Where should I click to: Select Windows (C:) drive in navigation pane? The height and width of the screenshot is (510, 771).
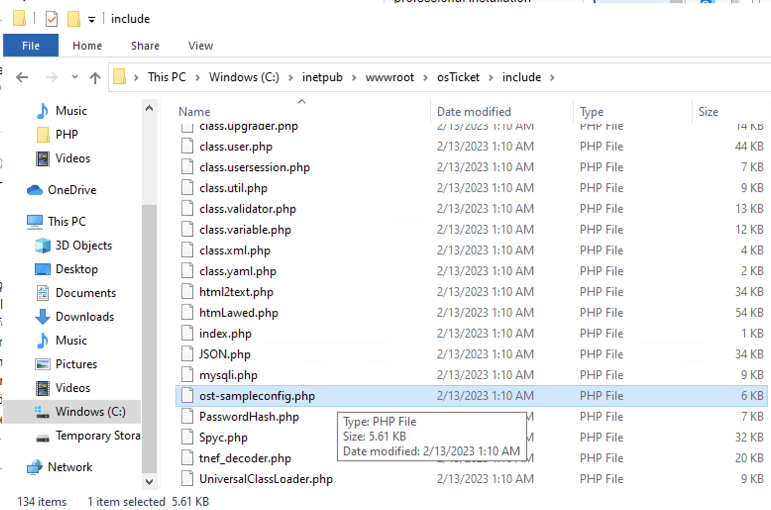pyautogui.click(x=72, y=412)
